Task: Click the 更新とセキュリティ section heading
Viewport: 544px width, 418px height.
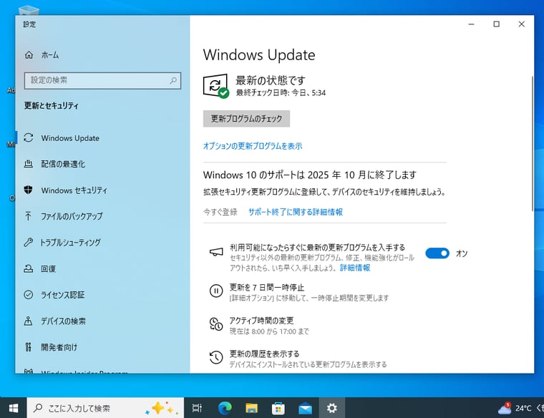Action: pos(52,106)
